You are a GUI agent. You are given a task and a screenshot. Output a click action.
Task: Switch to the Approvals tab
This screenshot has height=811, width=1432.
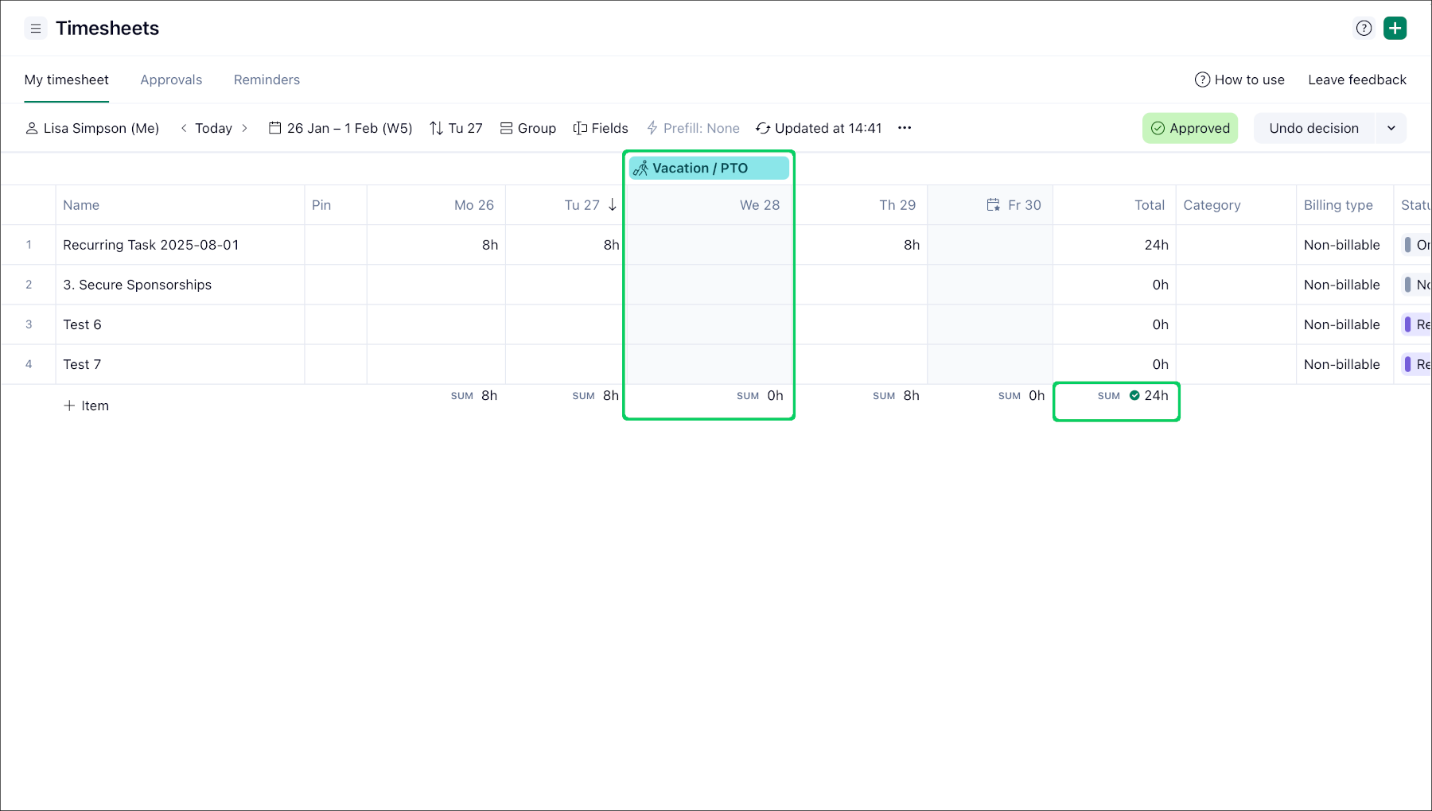tap(171, 80)
